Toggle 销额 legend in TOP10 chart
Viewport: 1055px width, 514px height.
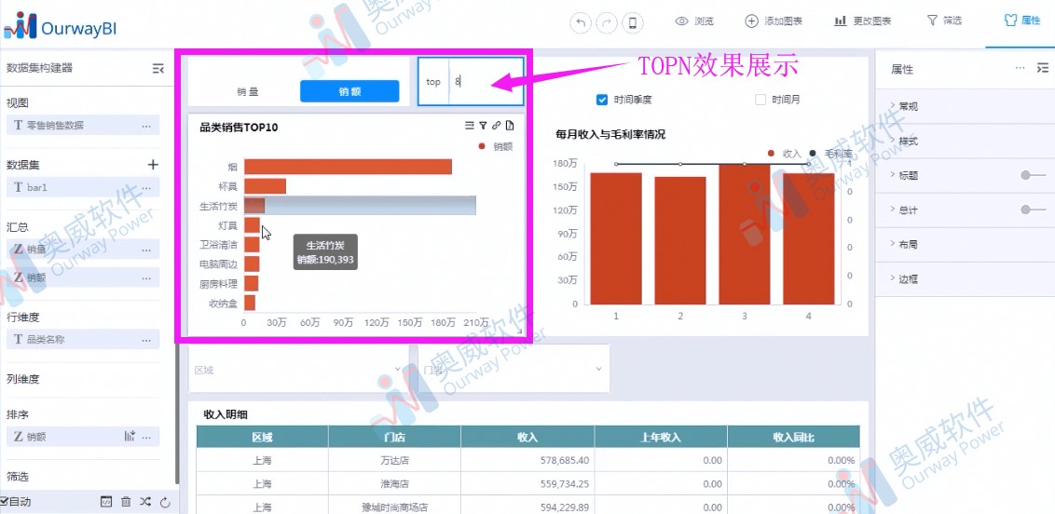pos(495,146)
